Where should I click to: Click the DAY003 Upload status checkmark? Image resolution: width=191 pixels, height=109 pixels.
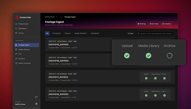[x=146, y=78]
